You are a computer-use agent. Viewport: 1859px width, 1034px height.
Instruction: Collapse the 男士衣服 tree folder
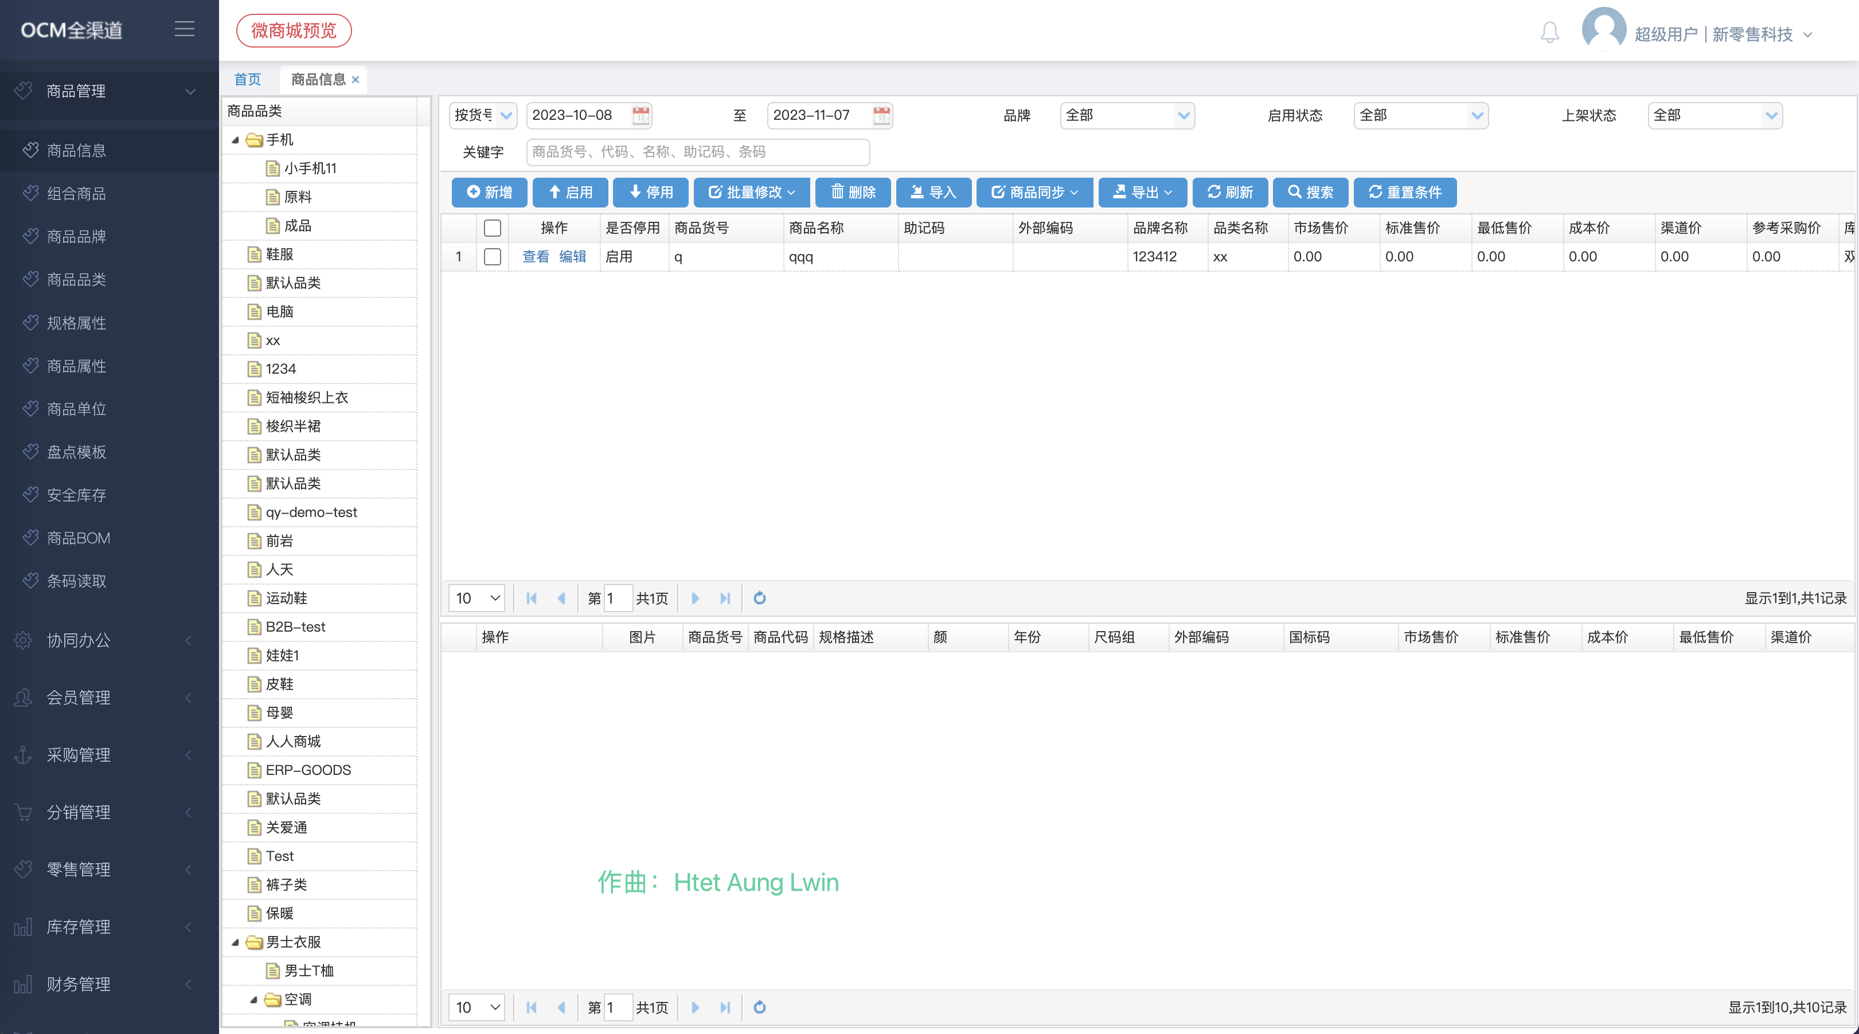coord(235,942)
